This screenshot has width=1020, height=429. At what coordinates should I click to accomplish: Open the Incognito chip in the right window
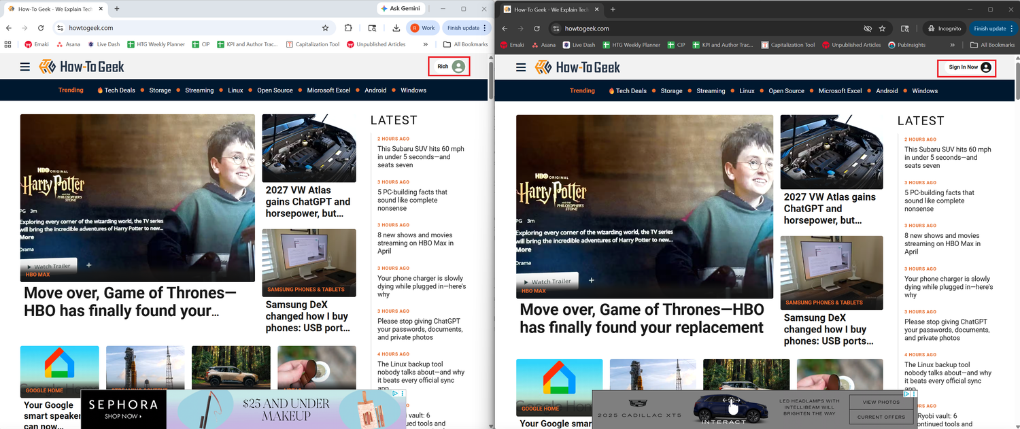coord(944,29)
